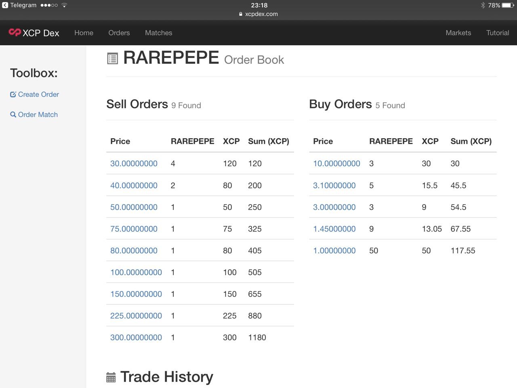Tap the lock icon beside xcpdex.com
The height and width of the screenshot is (388, 517).
(241, 14)
